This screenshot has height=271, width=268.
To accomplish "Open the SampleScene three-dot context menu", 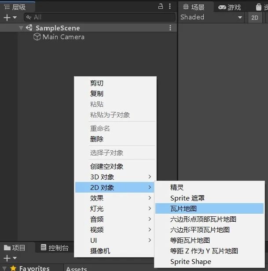I will point(171,28).
